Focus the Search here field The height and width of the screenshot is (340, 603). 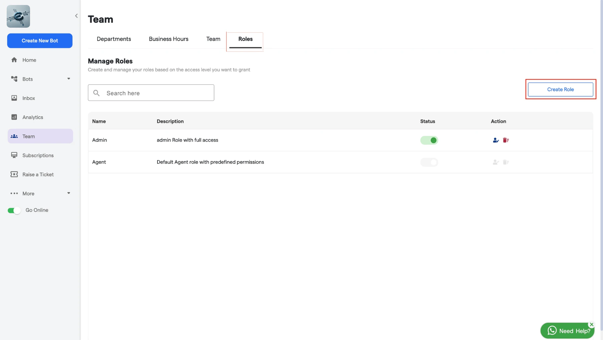tap(151, 93)
